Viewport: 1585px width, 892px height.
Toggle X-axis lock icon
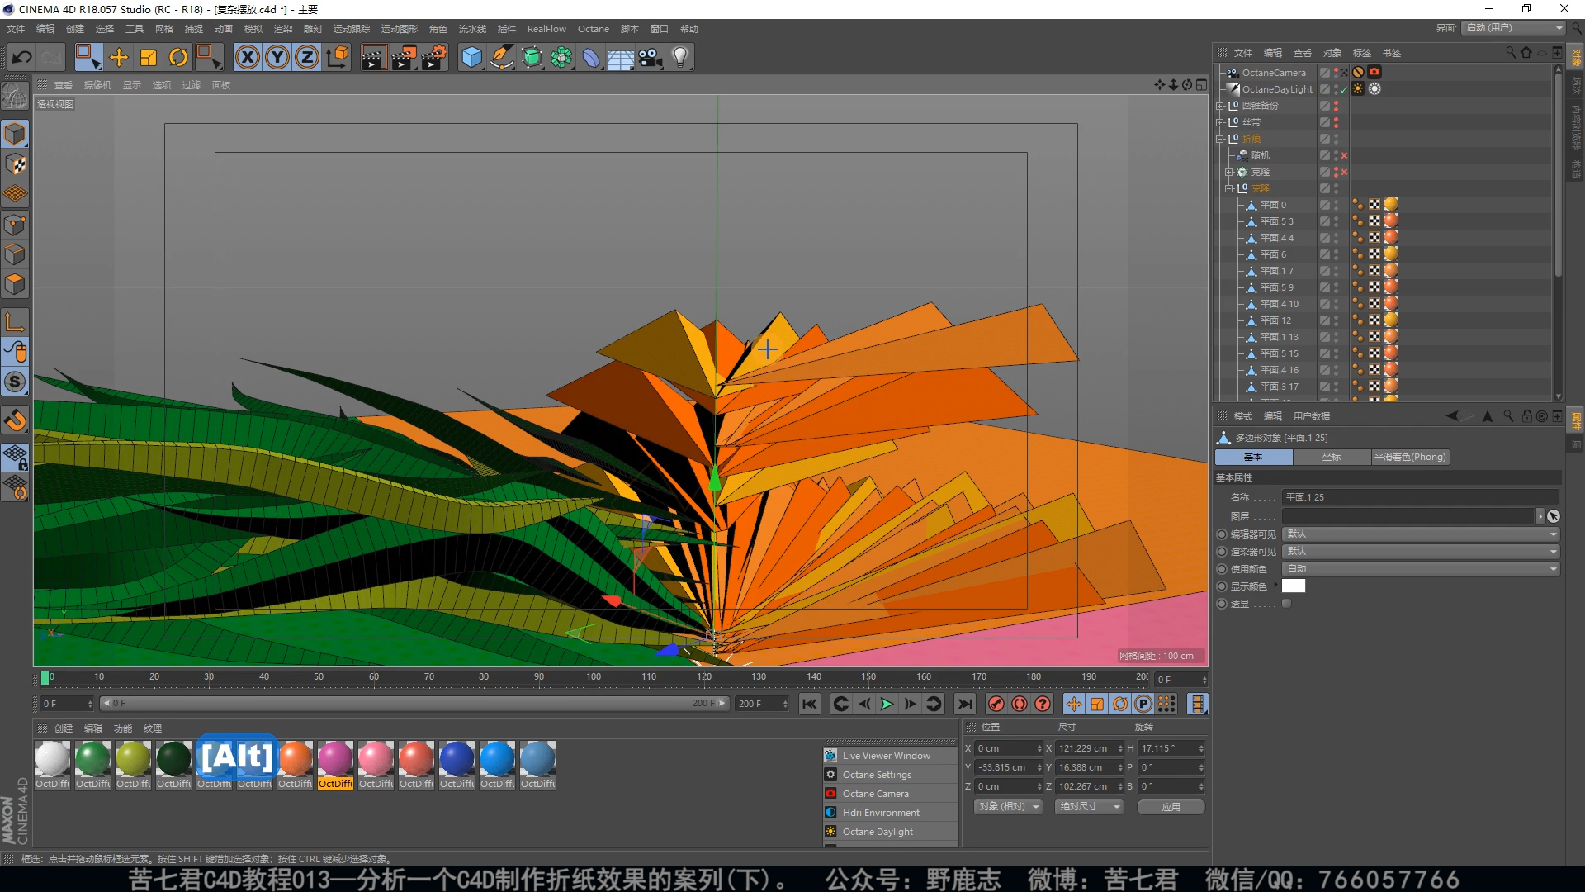[247, 57]
